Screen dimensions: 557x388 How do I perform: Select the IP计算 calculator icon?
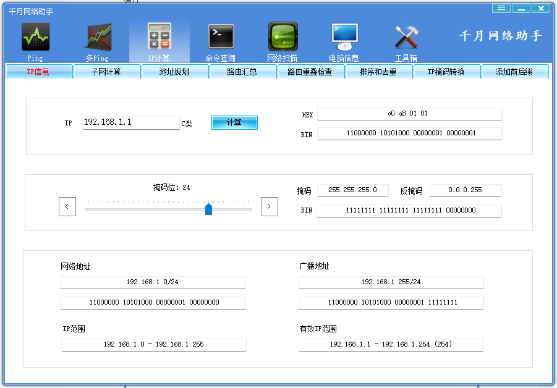pyautogui.click(x=159, y=37)
